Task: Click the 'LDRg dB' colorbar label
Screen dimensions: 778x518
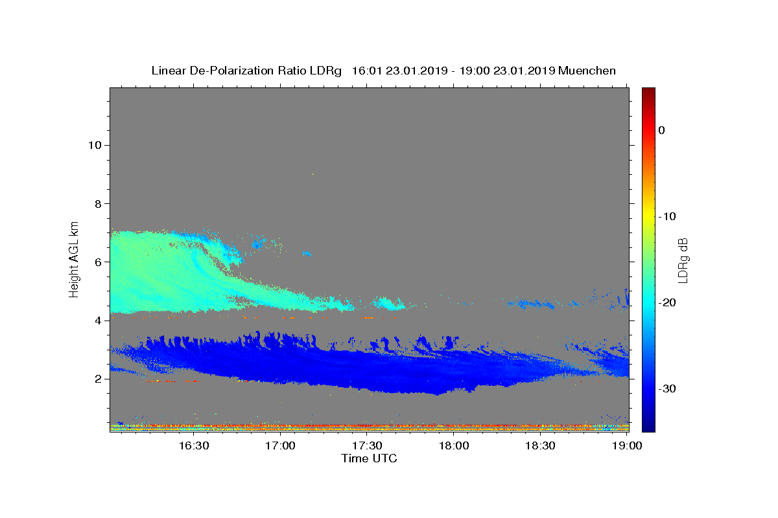Action: pyautogui.click(x=683, y=260)
